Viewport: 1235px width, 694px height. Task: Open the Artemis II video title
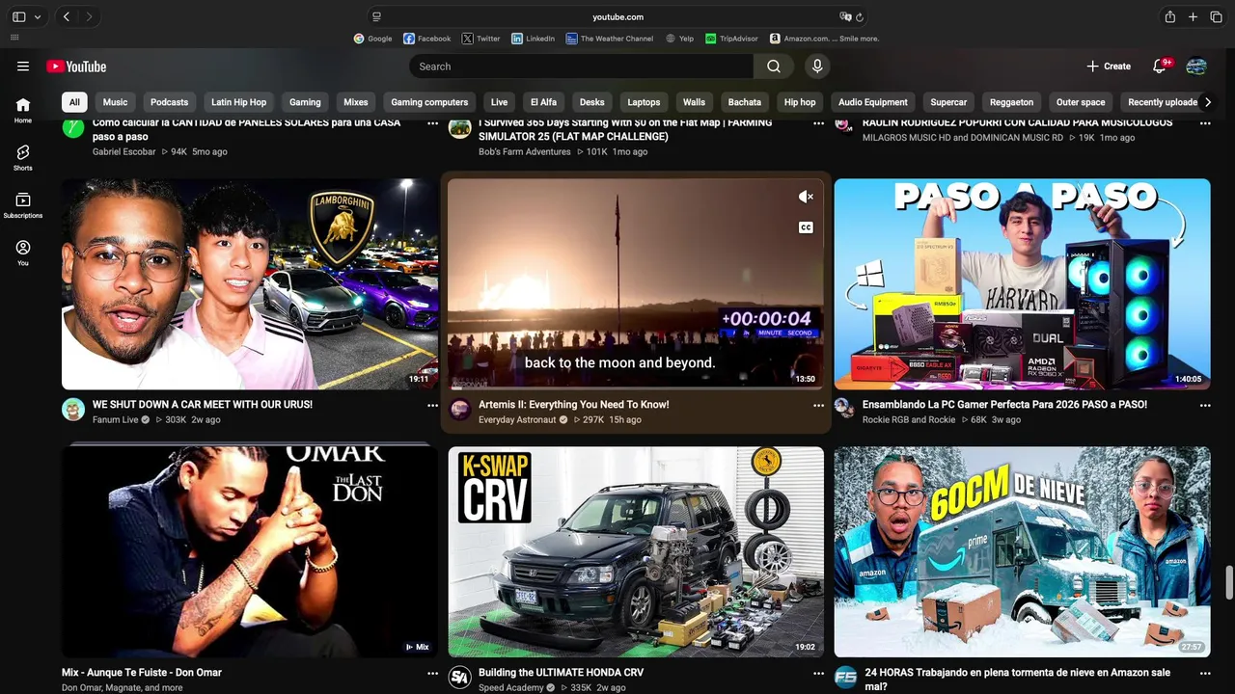tap(574, 405)
